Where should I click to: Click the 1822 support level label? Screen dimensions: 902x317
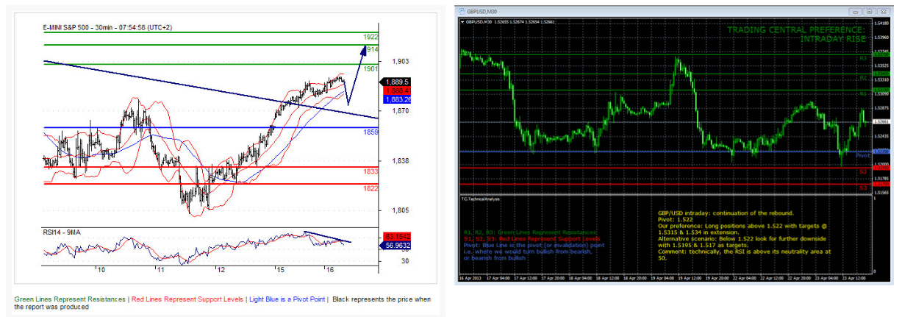[371, 188]
